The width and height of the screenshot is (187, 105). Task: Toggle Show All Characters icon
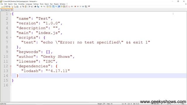click(x=56, y=6)
